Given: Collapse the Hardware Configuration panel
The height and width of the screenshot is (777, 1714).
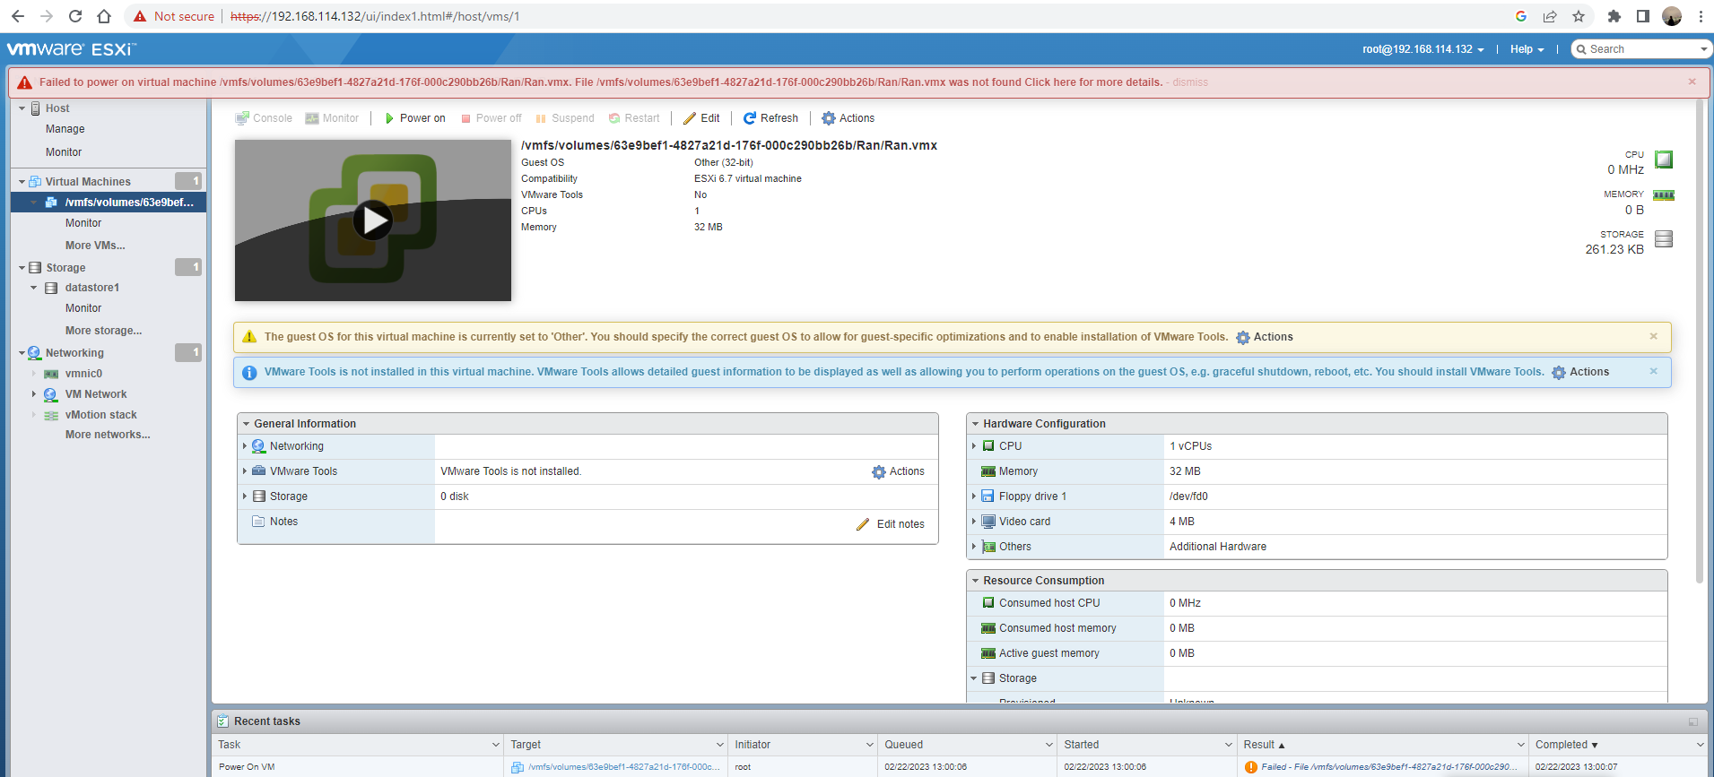Looking at the screenshot, I should (x=975, y=424).
